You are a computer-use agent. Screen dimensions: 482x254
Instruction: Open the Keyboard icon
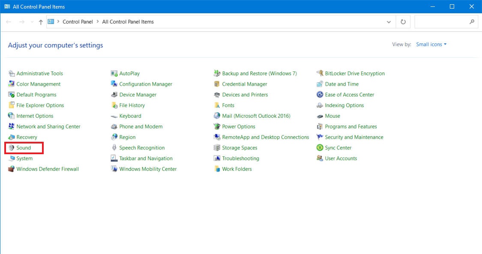click(114, 116)
